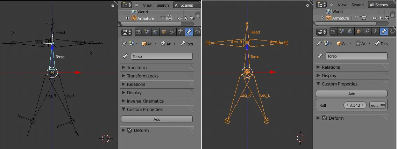Image resolution: width=397 pixels, height=149 pixels.
Task: Open Render camera tab in left properties panel
Action: coord(139,32)
